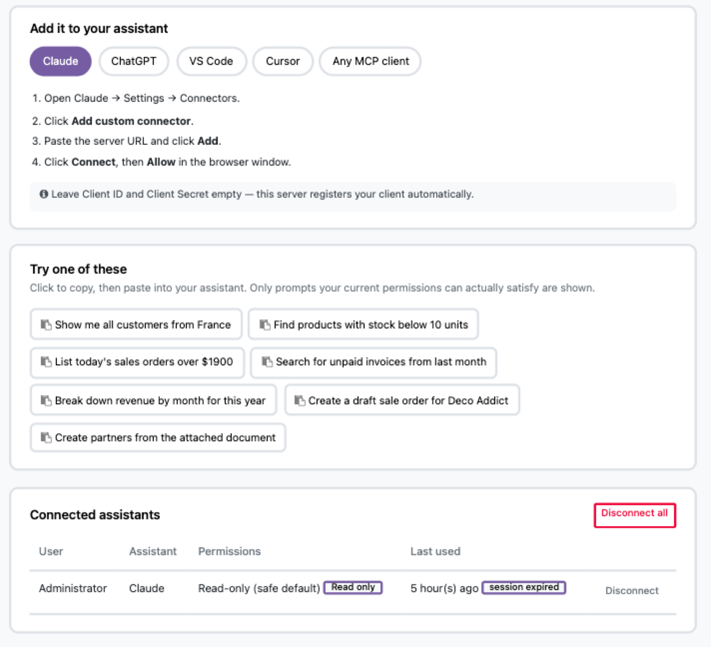Select the Claude assistant tab
Image resolution: width=711 pixels, height=647 pixels.
(60, 61)
